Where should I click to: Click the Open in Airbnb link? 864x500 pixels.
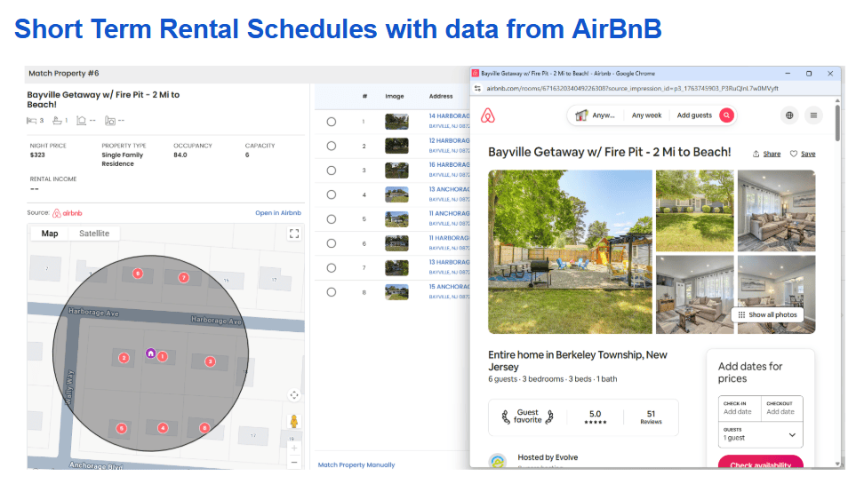click(x=279, y=213)
